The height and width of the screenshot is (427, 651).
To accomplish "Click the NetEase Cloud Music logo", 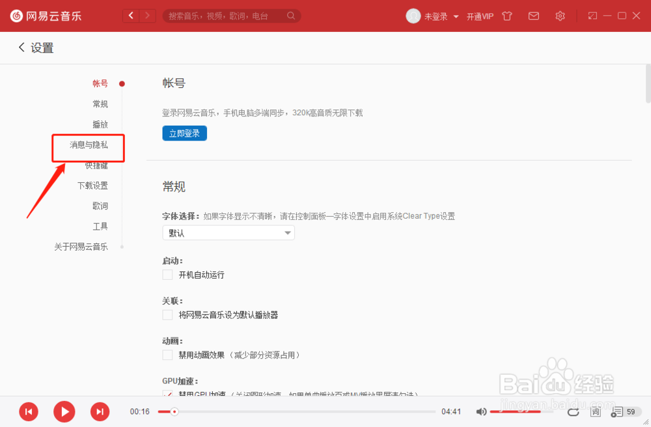I will coord(46,16).
